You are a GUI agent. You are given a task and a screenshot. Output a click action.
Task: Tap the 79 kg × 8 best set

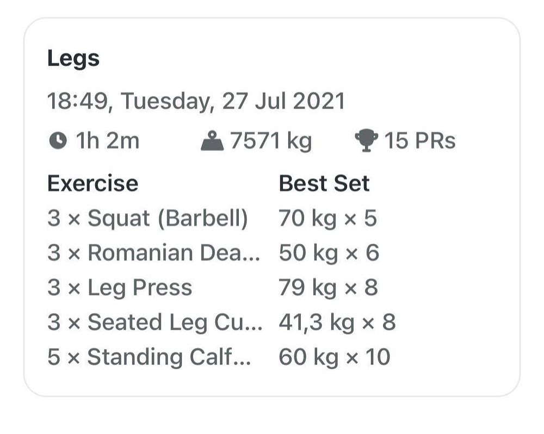point(328,288)
